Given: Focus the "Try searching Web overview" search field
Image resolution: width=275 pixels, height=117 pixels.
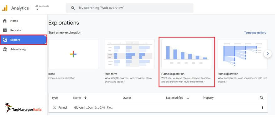Looking at the screenshot, I should point(129,8).
